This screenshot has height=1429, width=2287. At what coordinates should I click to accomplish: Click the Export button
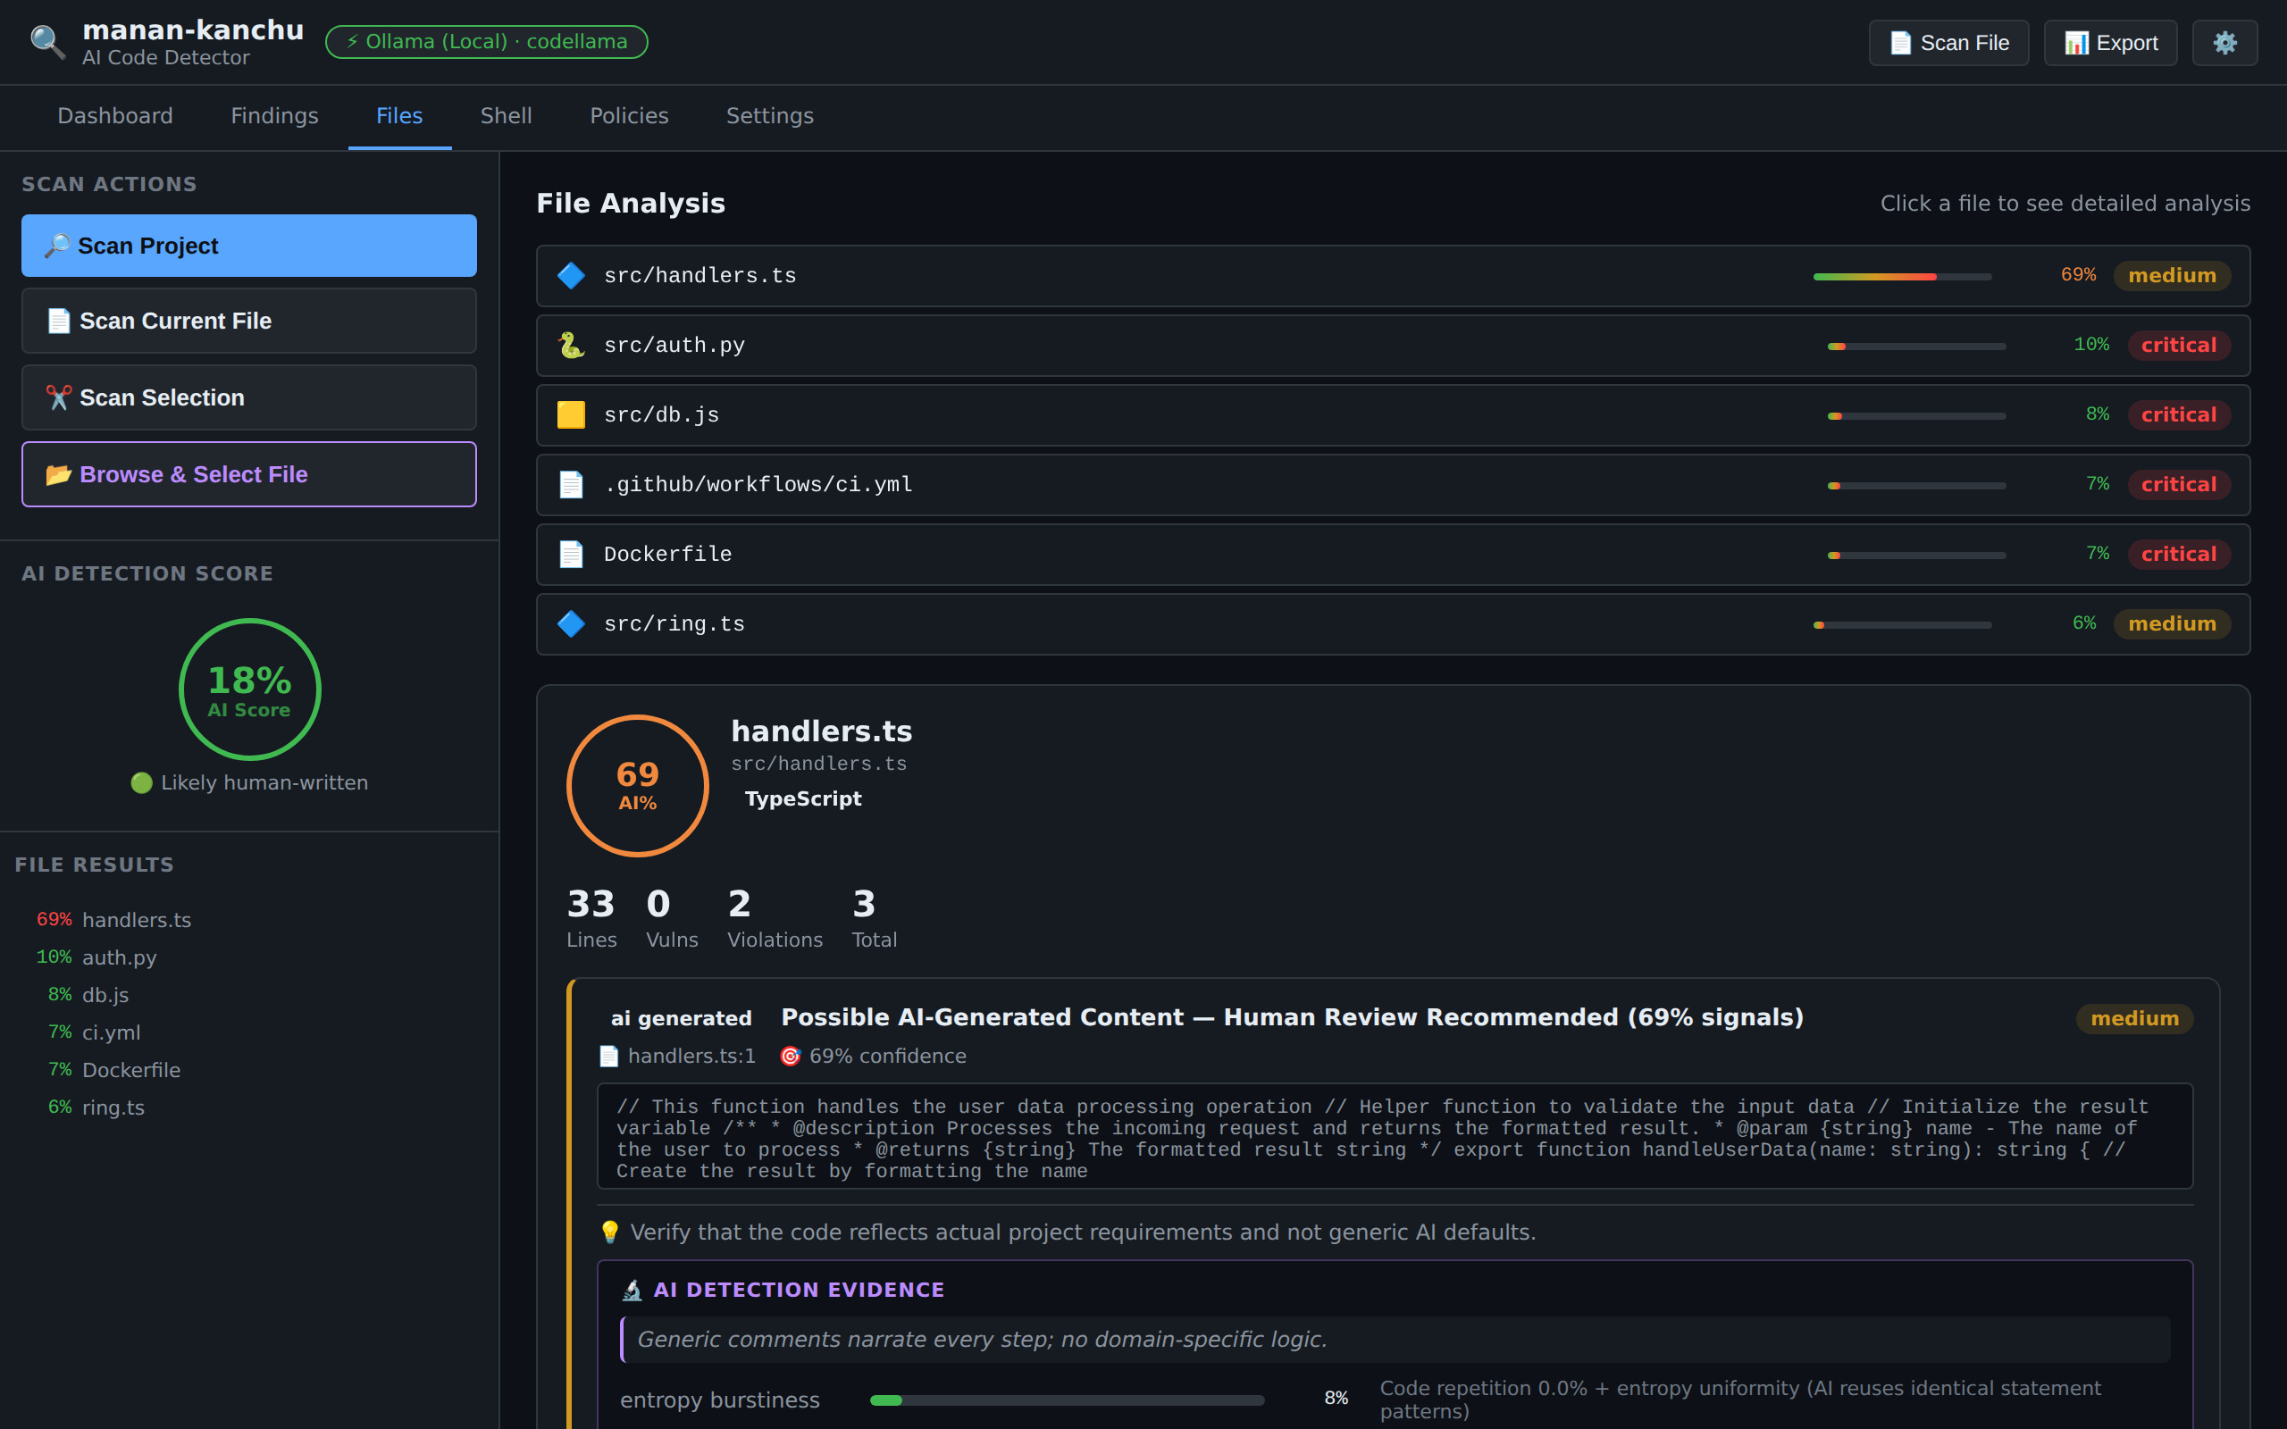tap(2110, 43)
